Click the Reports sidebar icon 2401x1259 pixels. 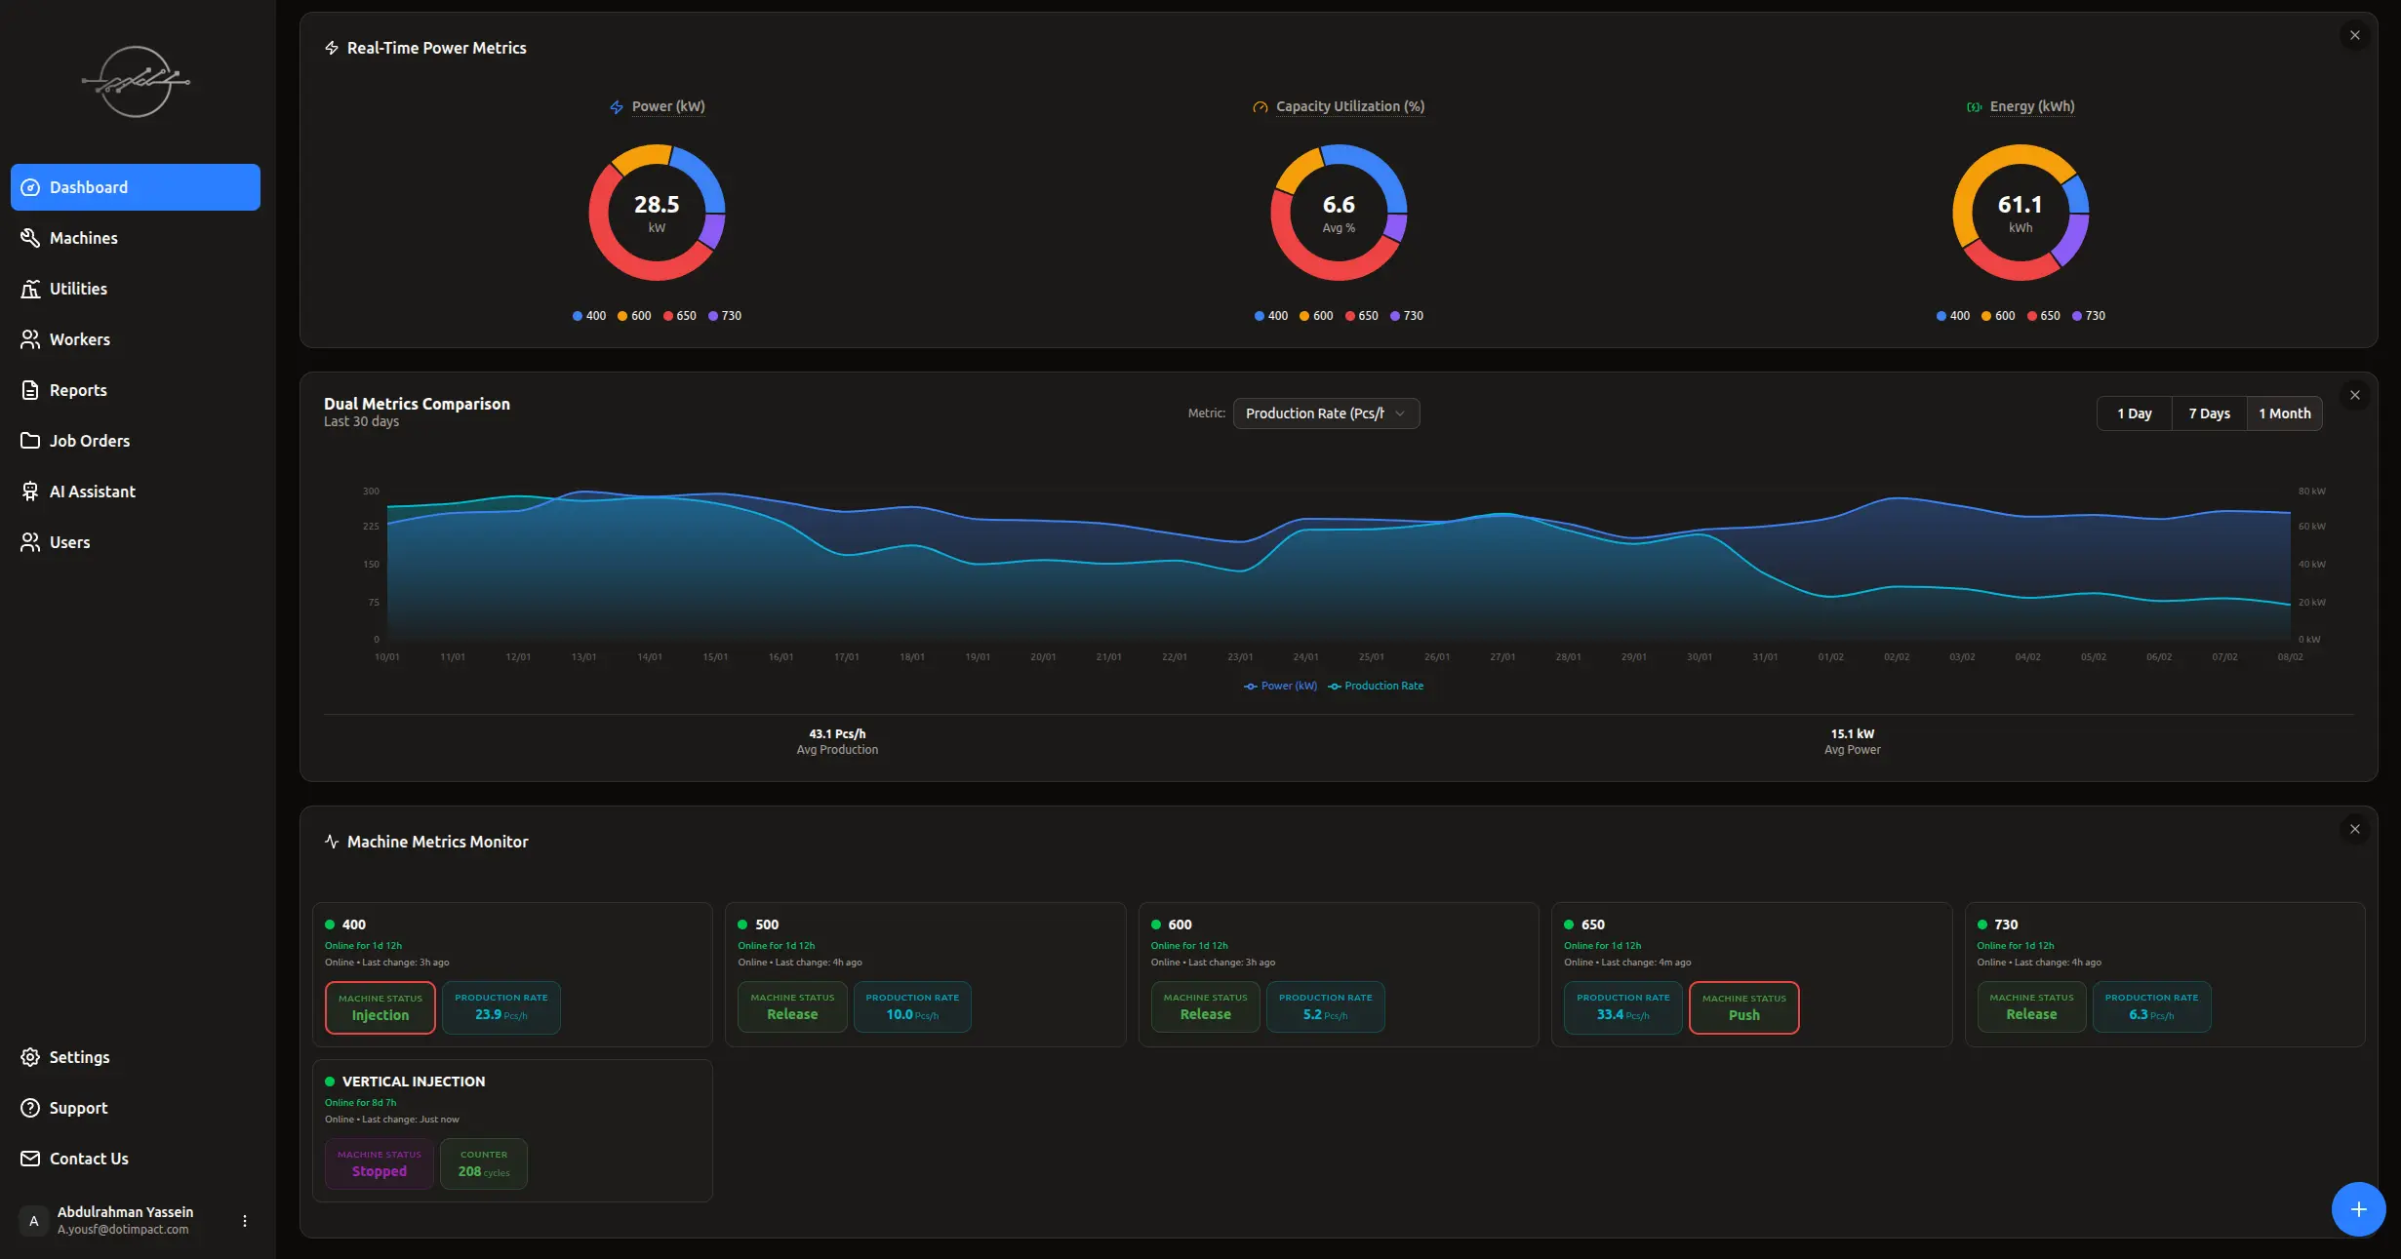pyautogui.click(x=30, y=389)
